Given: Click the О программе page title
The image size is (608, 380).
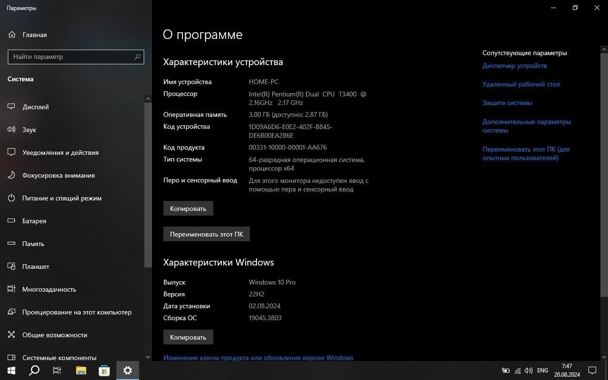Looking at the screenshot, I should [x=203, y=35].
